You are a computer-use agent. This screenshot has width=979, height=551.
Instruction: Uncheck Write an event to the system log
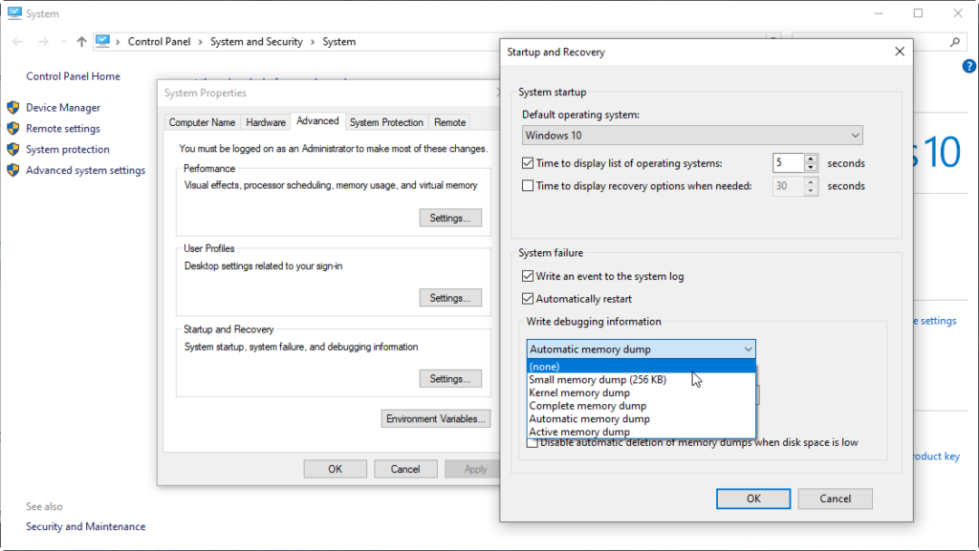coord(528,276)
